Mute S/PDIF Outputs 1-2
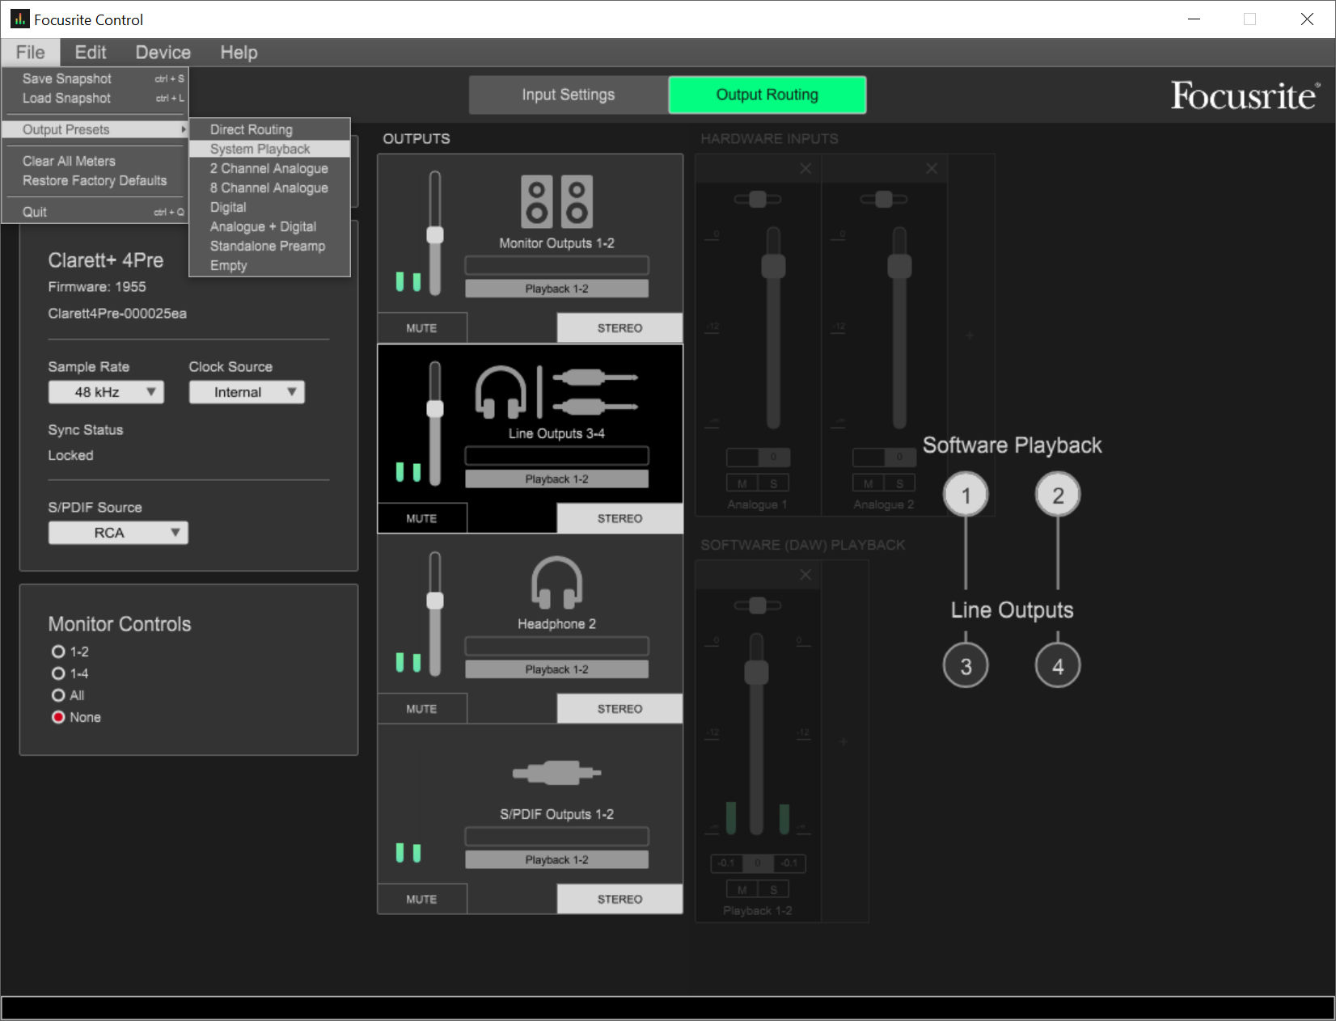This screenshot has width=1336, height=1021. tap(422, 899)
